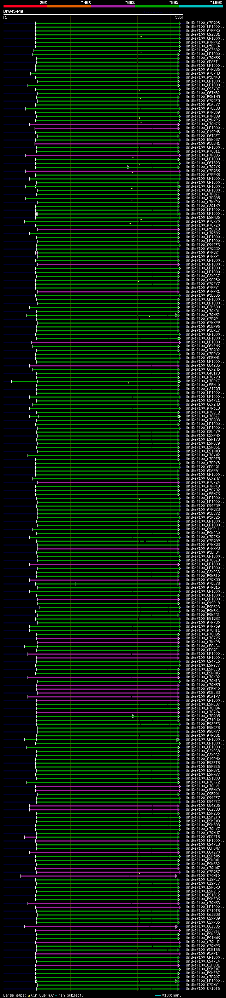Click the cyan ~100% identity legend segment
The image size is (226, 998).
tap(201, 6)
